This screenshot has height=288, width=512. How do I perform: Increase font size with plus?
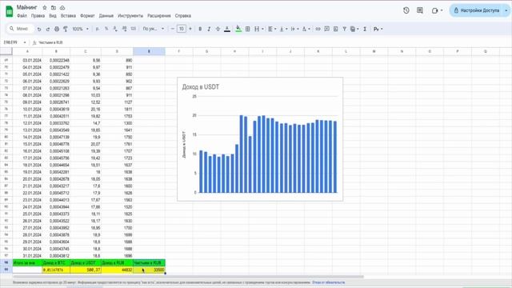[190, 29]
